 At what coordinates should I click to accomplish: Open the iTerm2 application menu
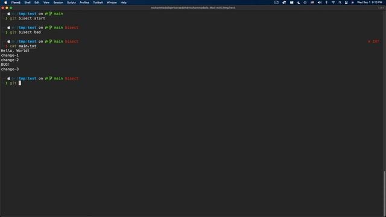(x=16, y=2)
